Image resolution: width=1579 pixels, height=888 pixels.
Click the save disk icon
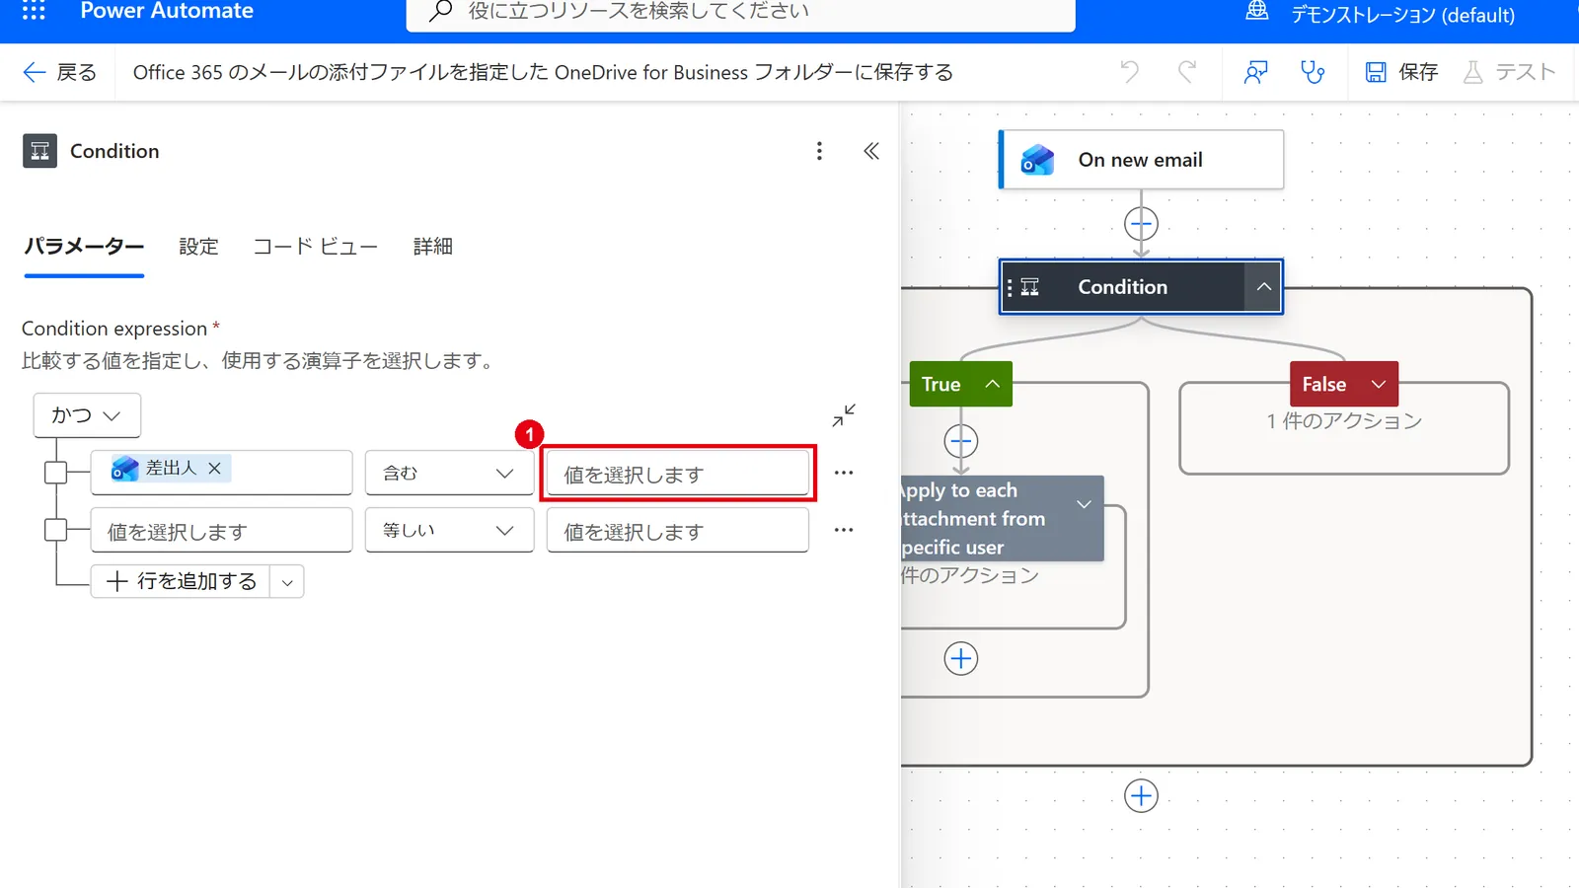[x=1376, y=72]
